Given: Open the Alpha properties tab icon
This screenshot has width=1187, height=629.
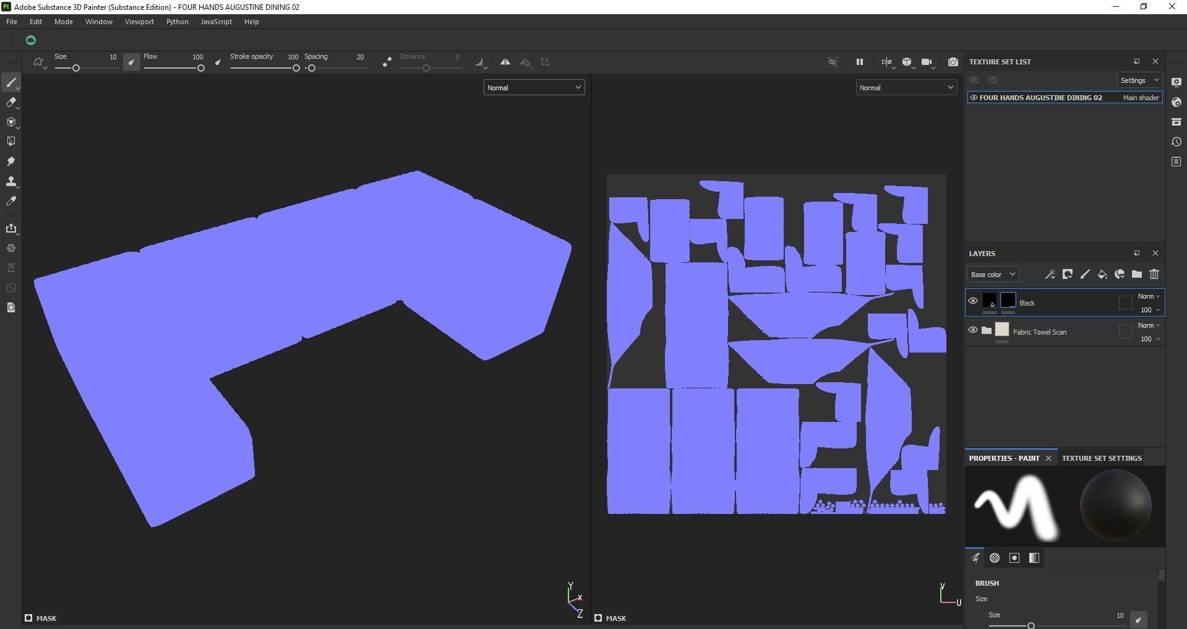Looking at the screenshot, I should click(995, 558).
